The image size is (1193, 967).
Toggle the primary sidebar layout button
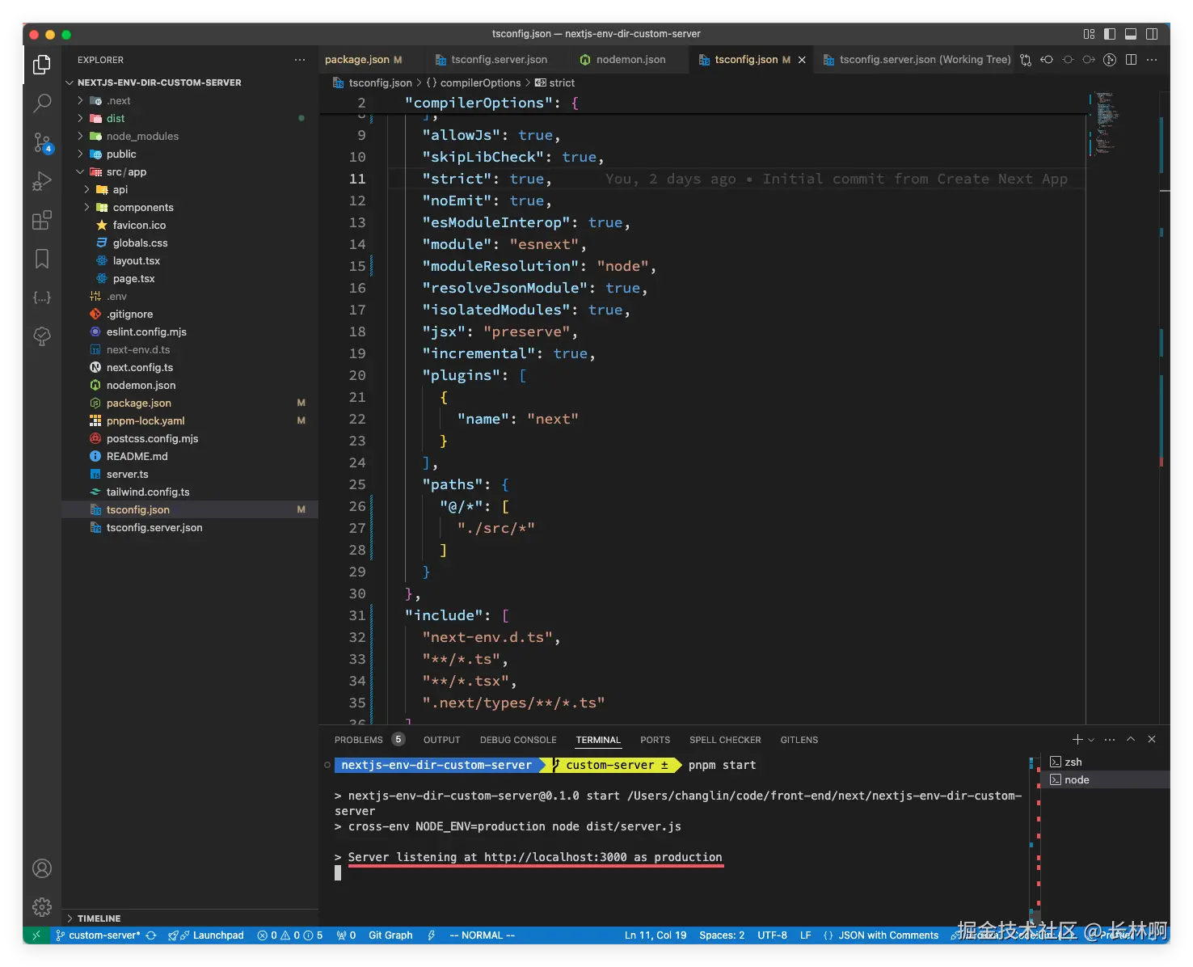pos(1110,34)
